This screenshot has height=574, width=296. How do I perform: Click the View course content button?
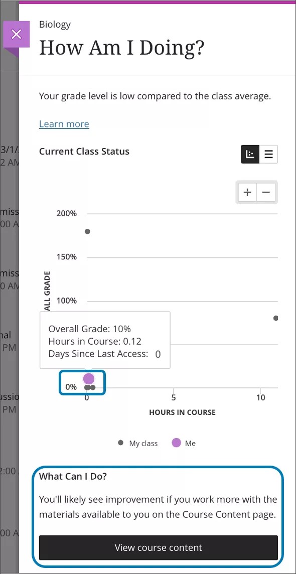coord(158,548)
